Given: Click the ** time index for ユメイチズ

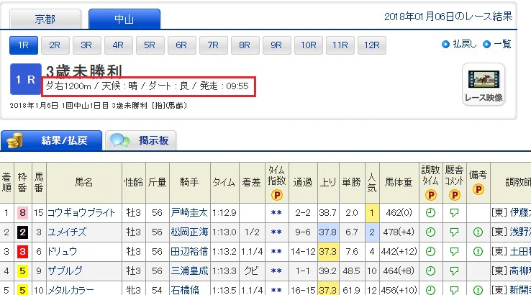Looking at the screenshot, I should coord(276,232).
